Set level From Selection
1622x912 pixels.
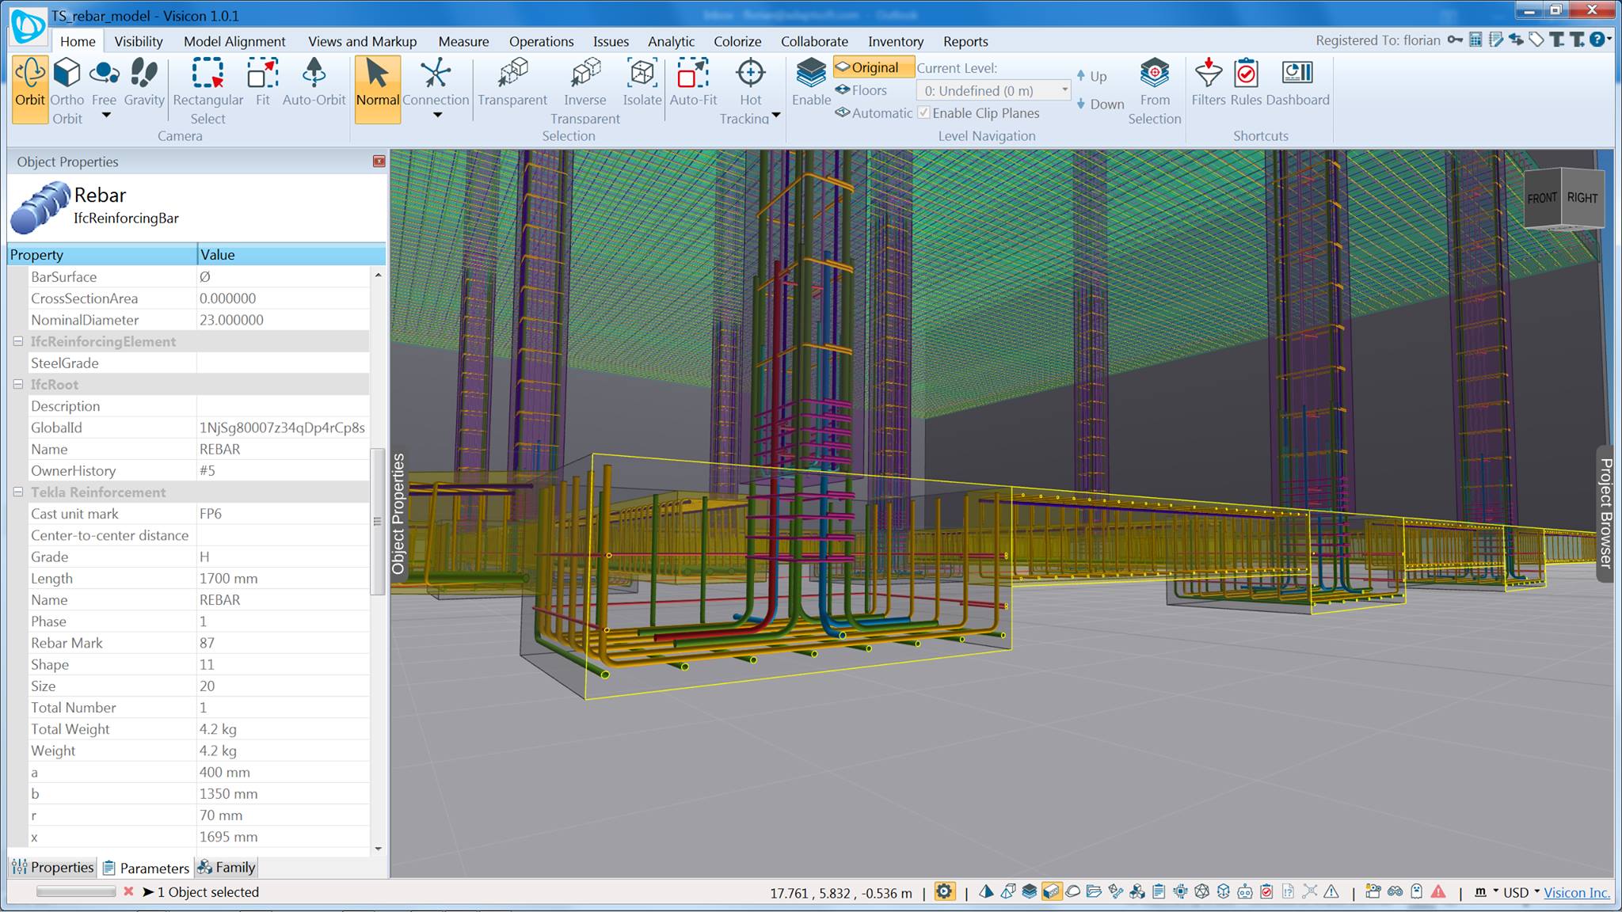tap(1154, 91)
